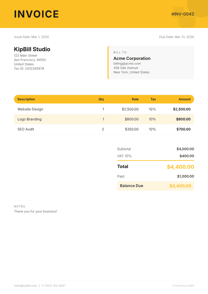Click the $2,500.00 rate cell
The image size is (208, 294).
[x=130, y=109]
